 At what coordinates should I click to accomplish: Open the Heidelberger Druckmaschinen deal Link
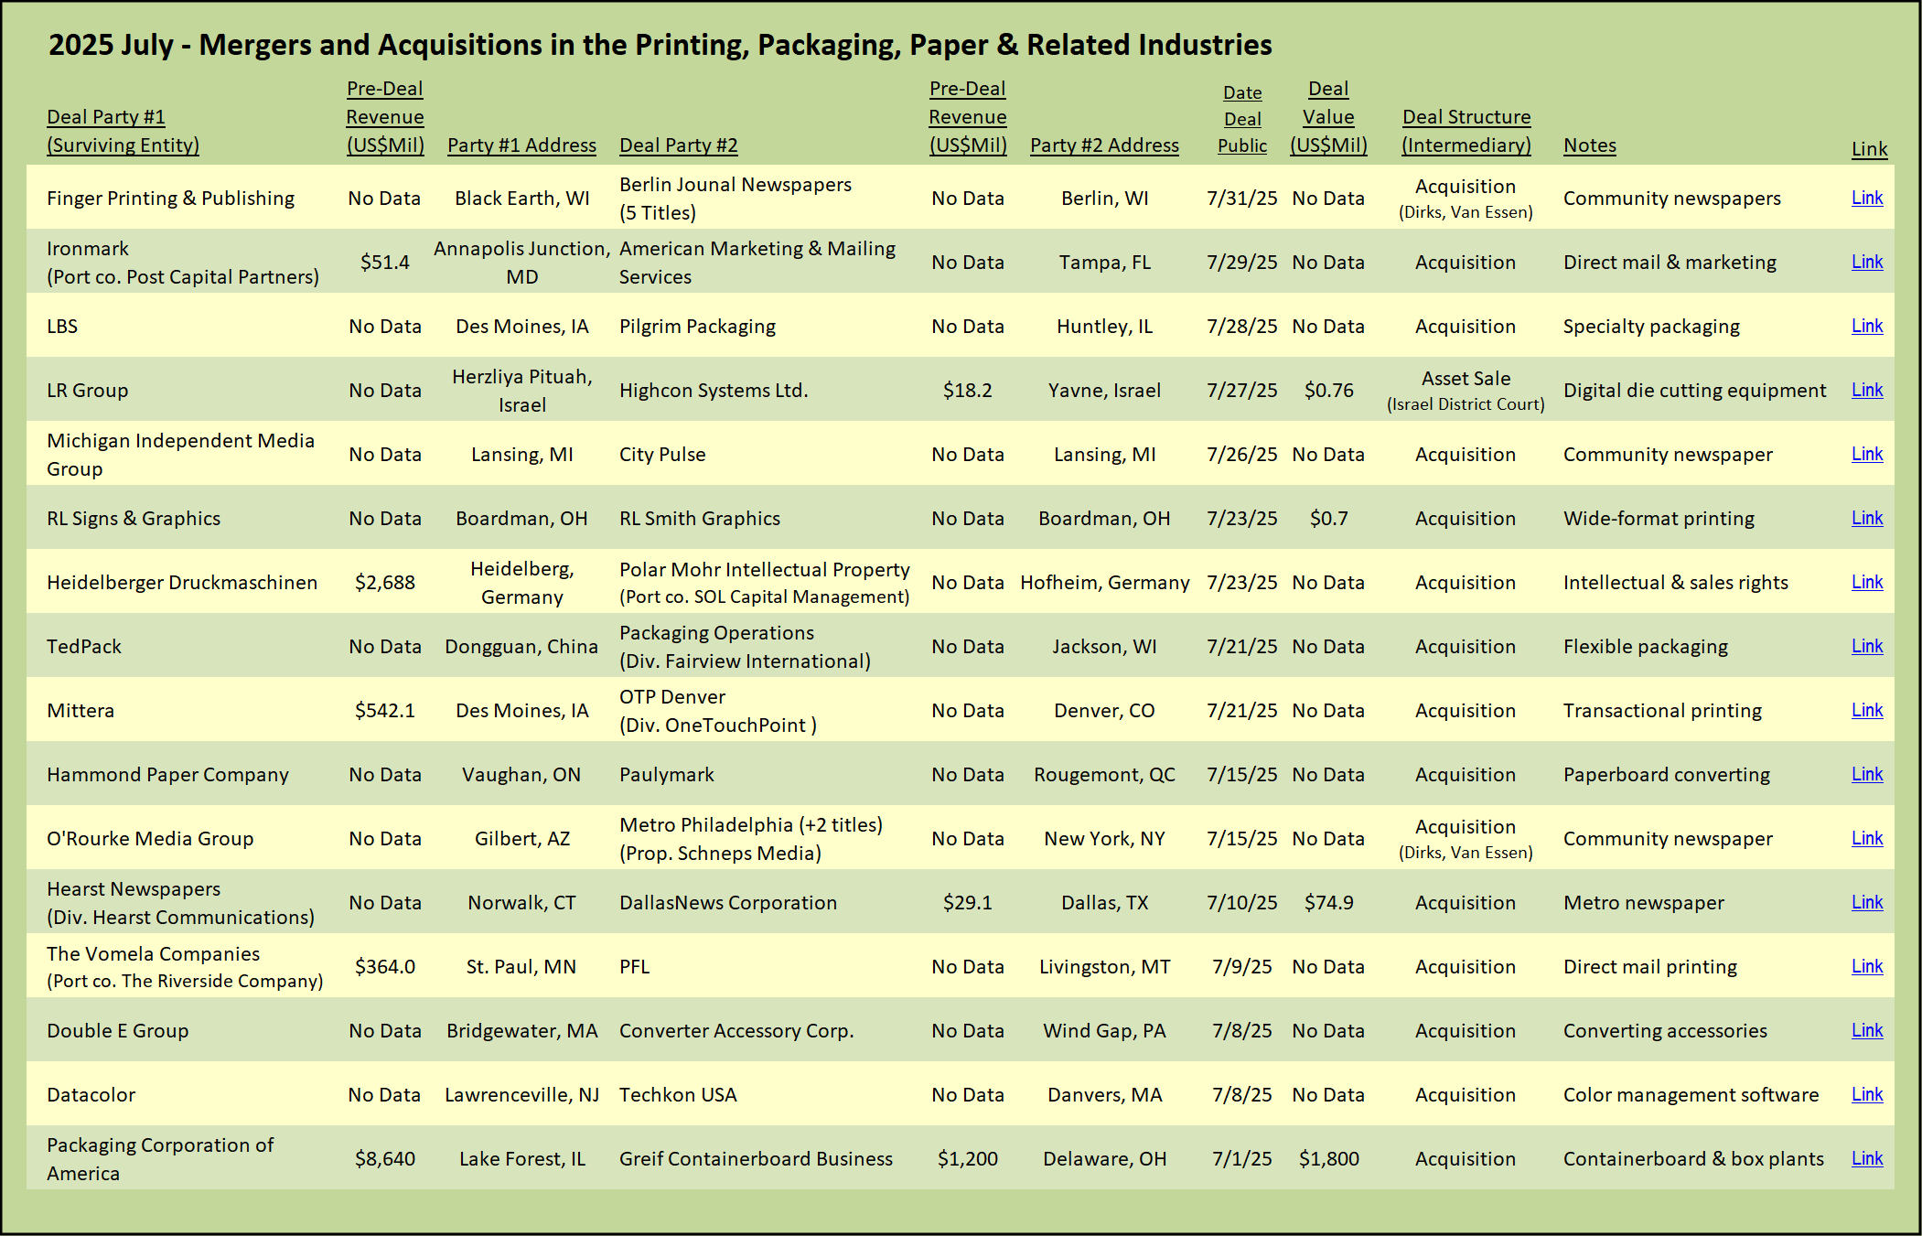pyautogui.click(x=1866, y=582)
